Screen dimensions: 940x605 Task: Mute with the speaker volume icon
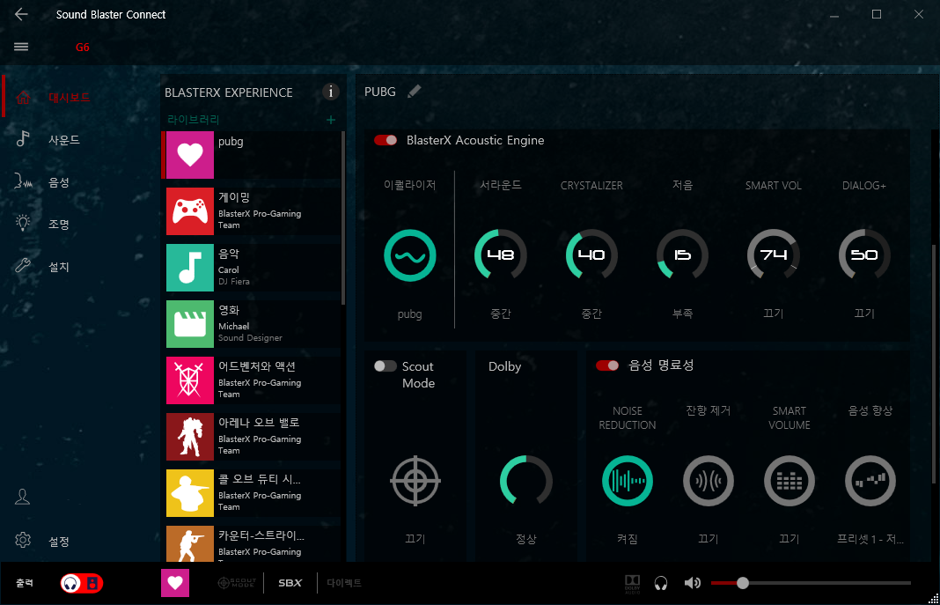[x=693, y=583]
